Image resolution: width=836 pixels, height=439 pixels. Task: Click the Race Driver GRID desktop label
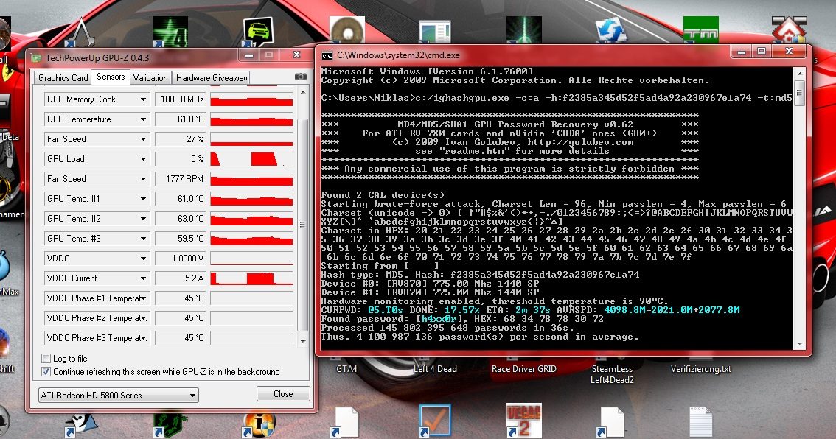point(523,369)
